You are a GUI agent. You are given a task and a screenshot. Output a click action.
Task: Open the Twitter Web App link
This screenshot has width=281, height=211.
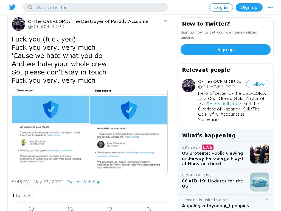[83, 182]
